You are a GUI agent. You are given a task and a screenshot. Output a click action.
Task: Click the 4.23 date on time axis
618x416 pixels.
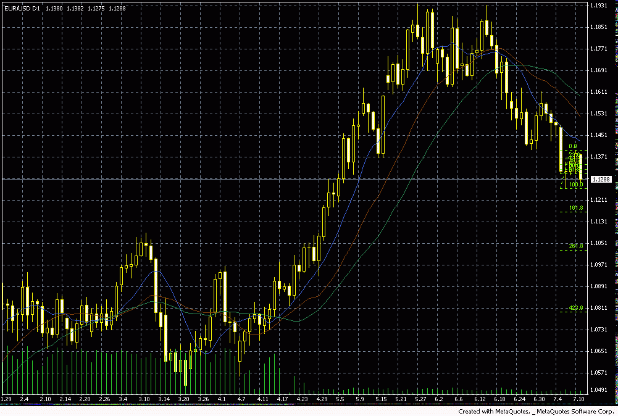(303, 399)
